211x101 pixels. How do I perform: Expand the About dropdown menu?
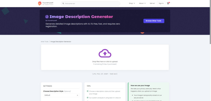[x=142, y=3]
